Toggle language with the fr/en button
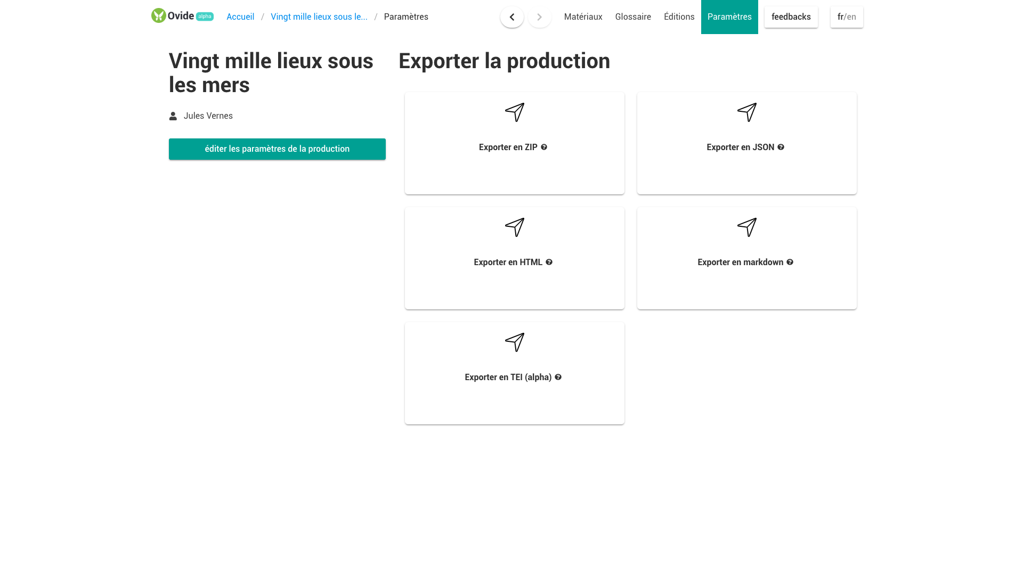The width and height of the screenshot is (1023, 575). 847,17
